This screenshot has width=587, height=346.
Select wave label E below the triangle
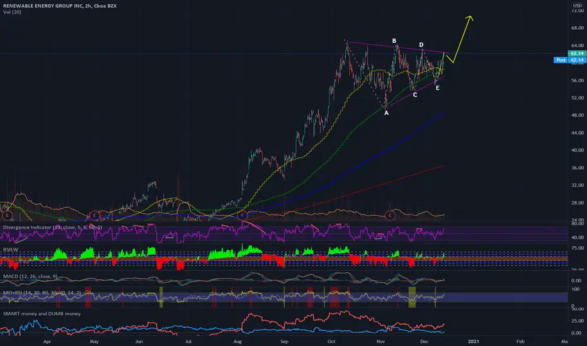click(x=438, y=88)
